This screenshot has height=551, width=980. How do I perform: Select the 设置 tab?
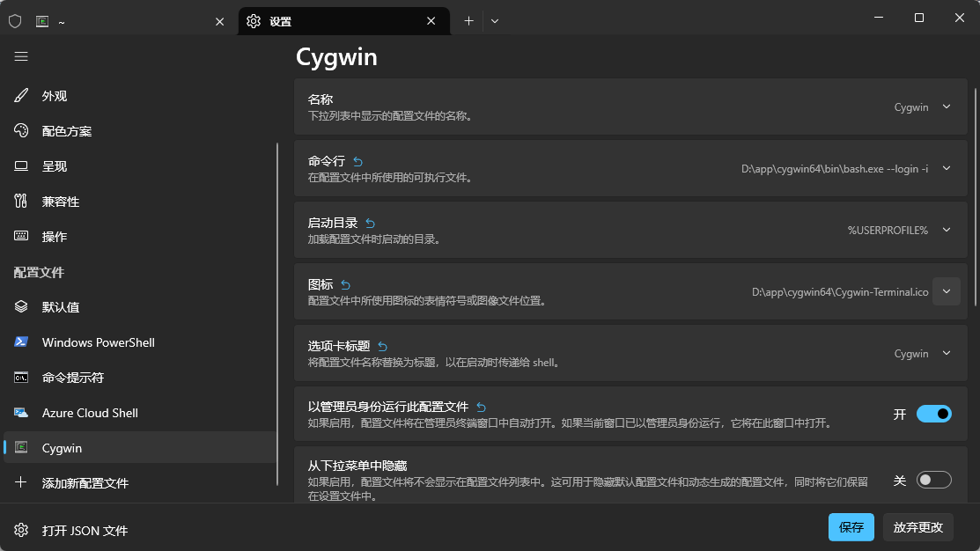point(343,21)
